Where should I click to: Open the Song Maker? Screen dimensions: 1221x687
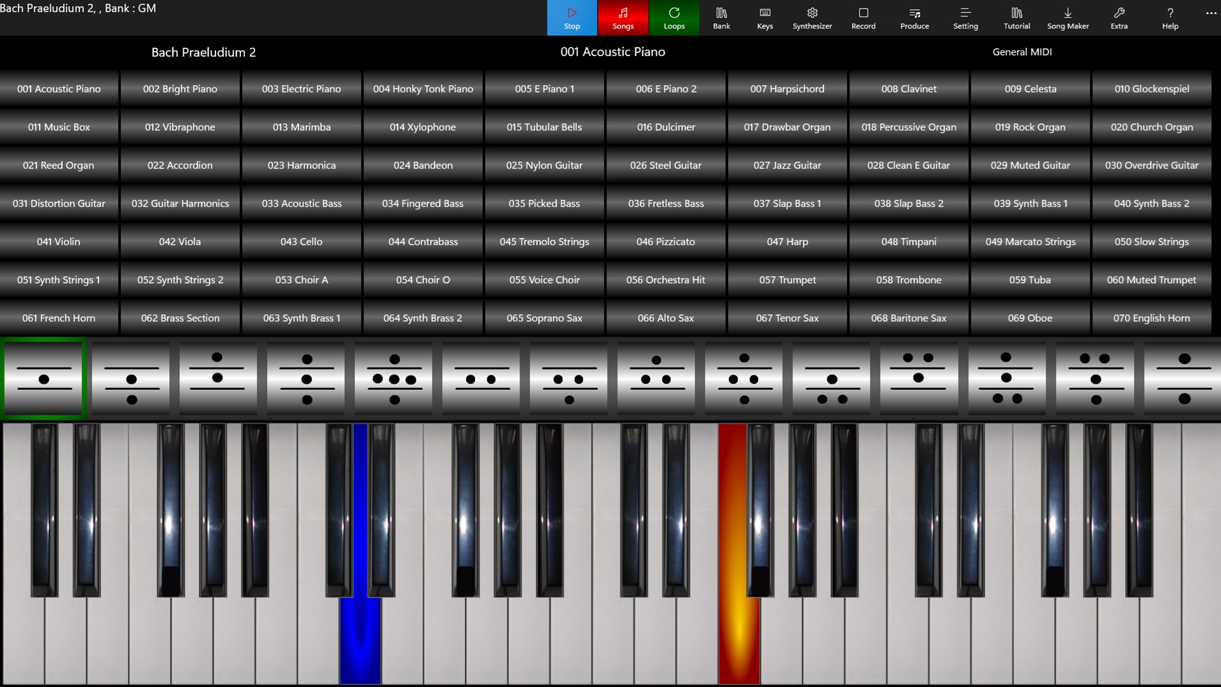1068,18
